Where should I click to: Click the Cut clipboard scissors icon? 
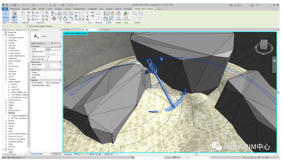pos(28,12)
